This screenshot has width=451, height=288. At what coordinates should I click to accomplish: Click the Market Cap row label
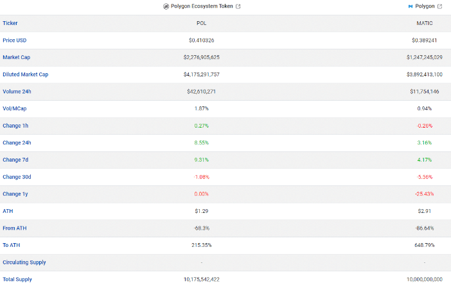tap(17, 57)
